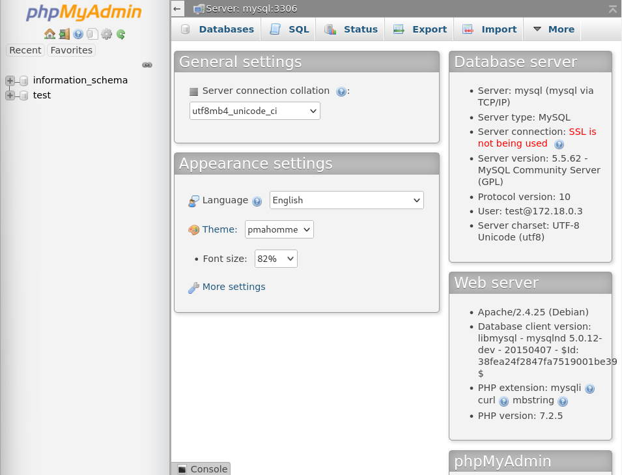
Task: Click help icon after curl extension
Action: tap(504, 401)
